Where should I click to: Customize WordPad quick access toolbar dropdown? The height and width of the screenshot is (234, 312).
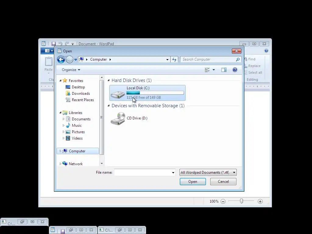click(x=73, y=44)
